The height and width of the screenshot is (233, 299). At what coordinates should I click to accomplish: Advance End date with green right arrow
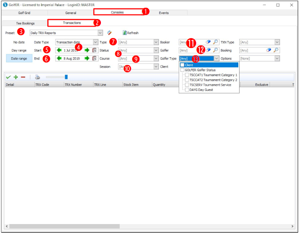(x=87, y=58)
